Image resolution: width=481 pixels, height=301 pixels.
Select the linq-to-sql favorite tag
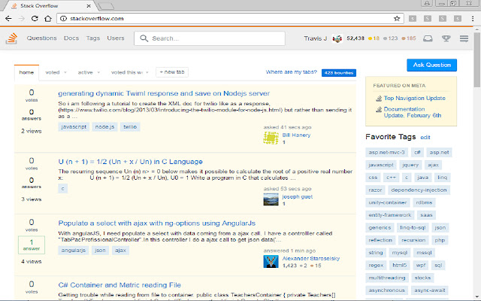coord(413,227)
